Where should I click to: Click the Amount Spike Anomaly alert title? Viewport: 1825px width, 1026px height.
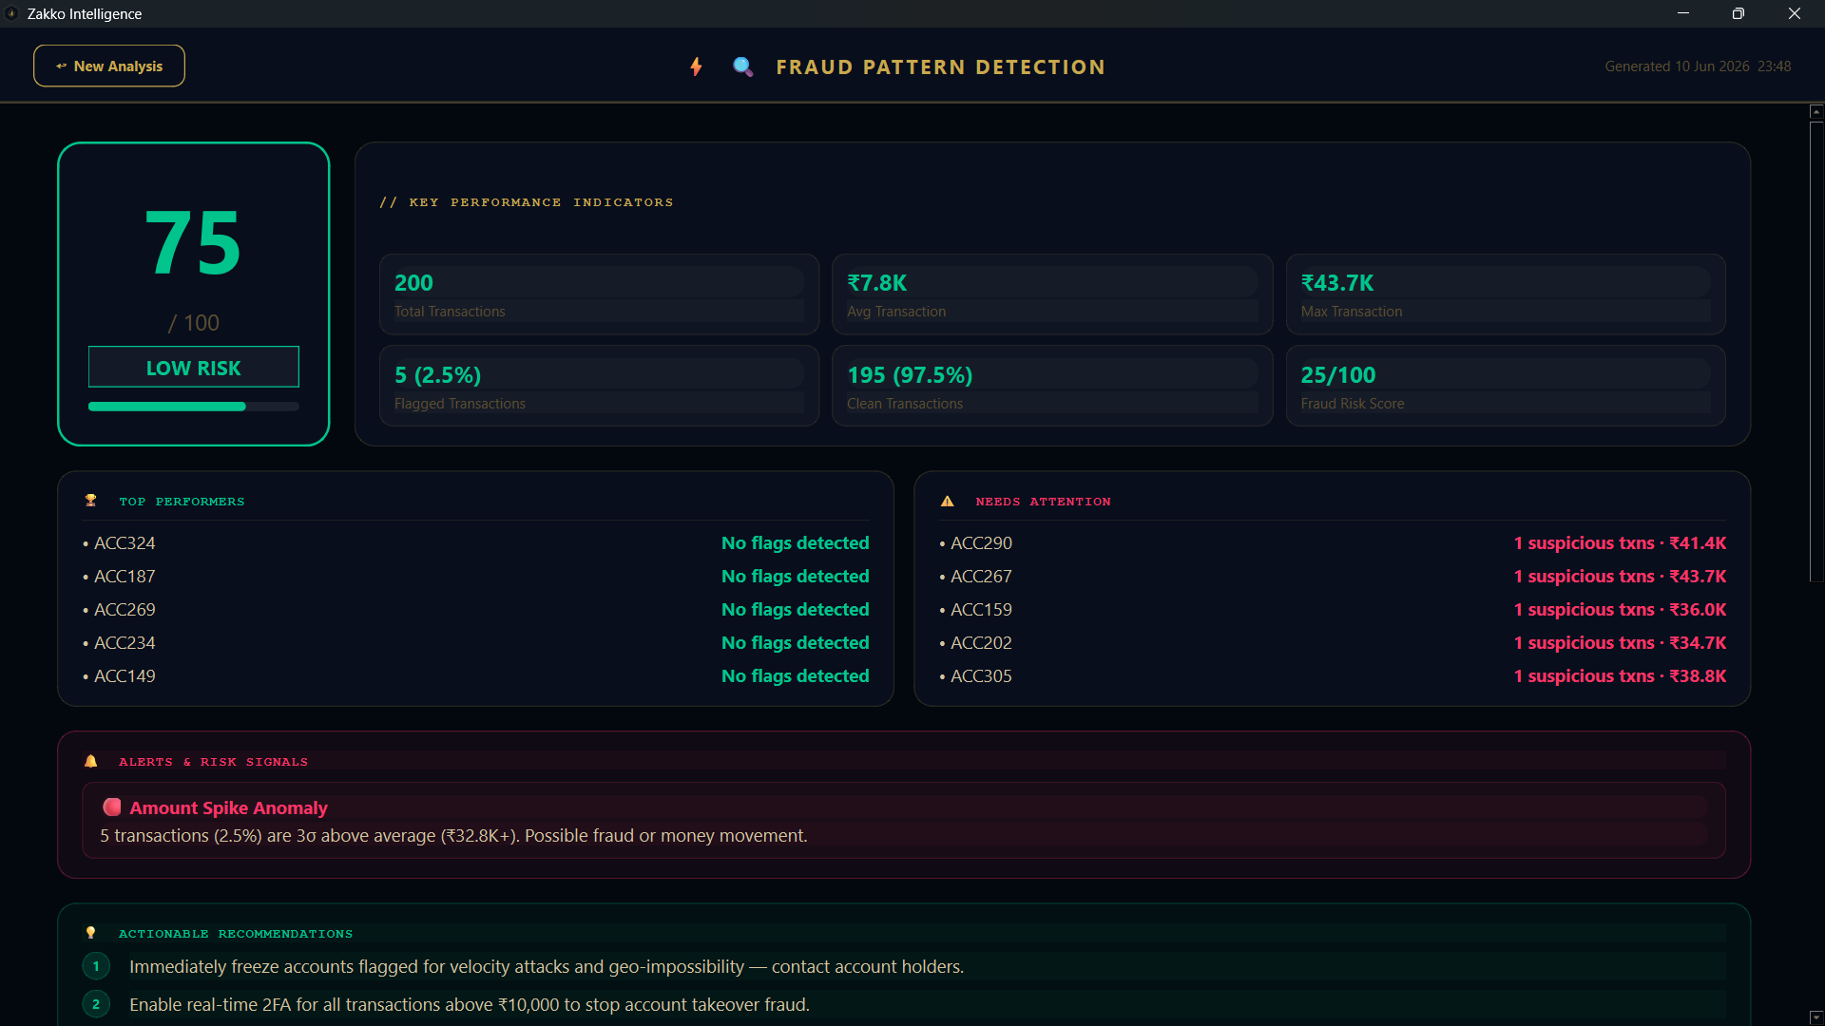228,807
